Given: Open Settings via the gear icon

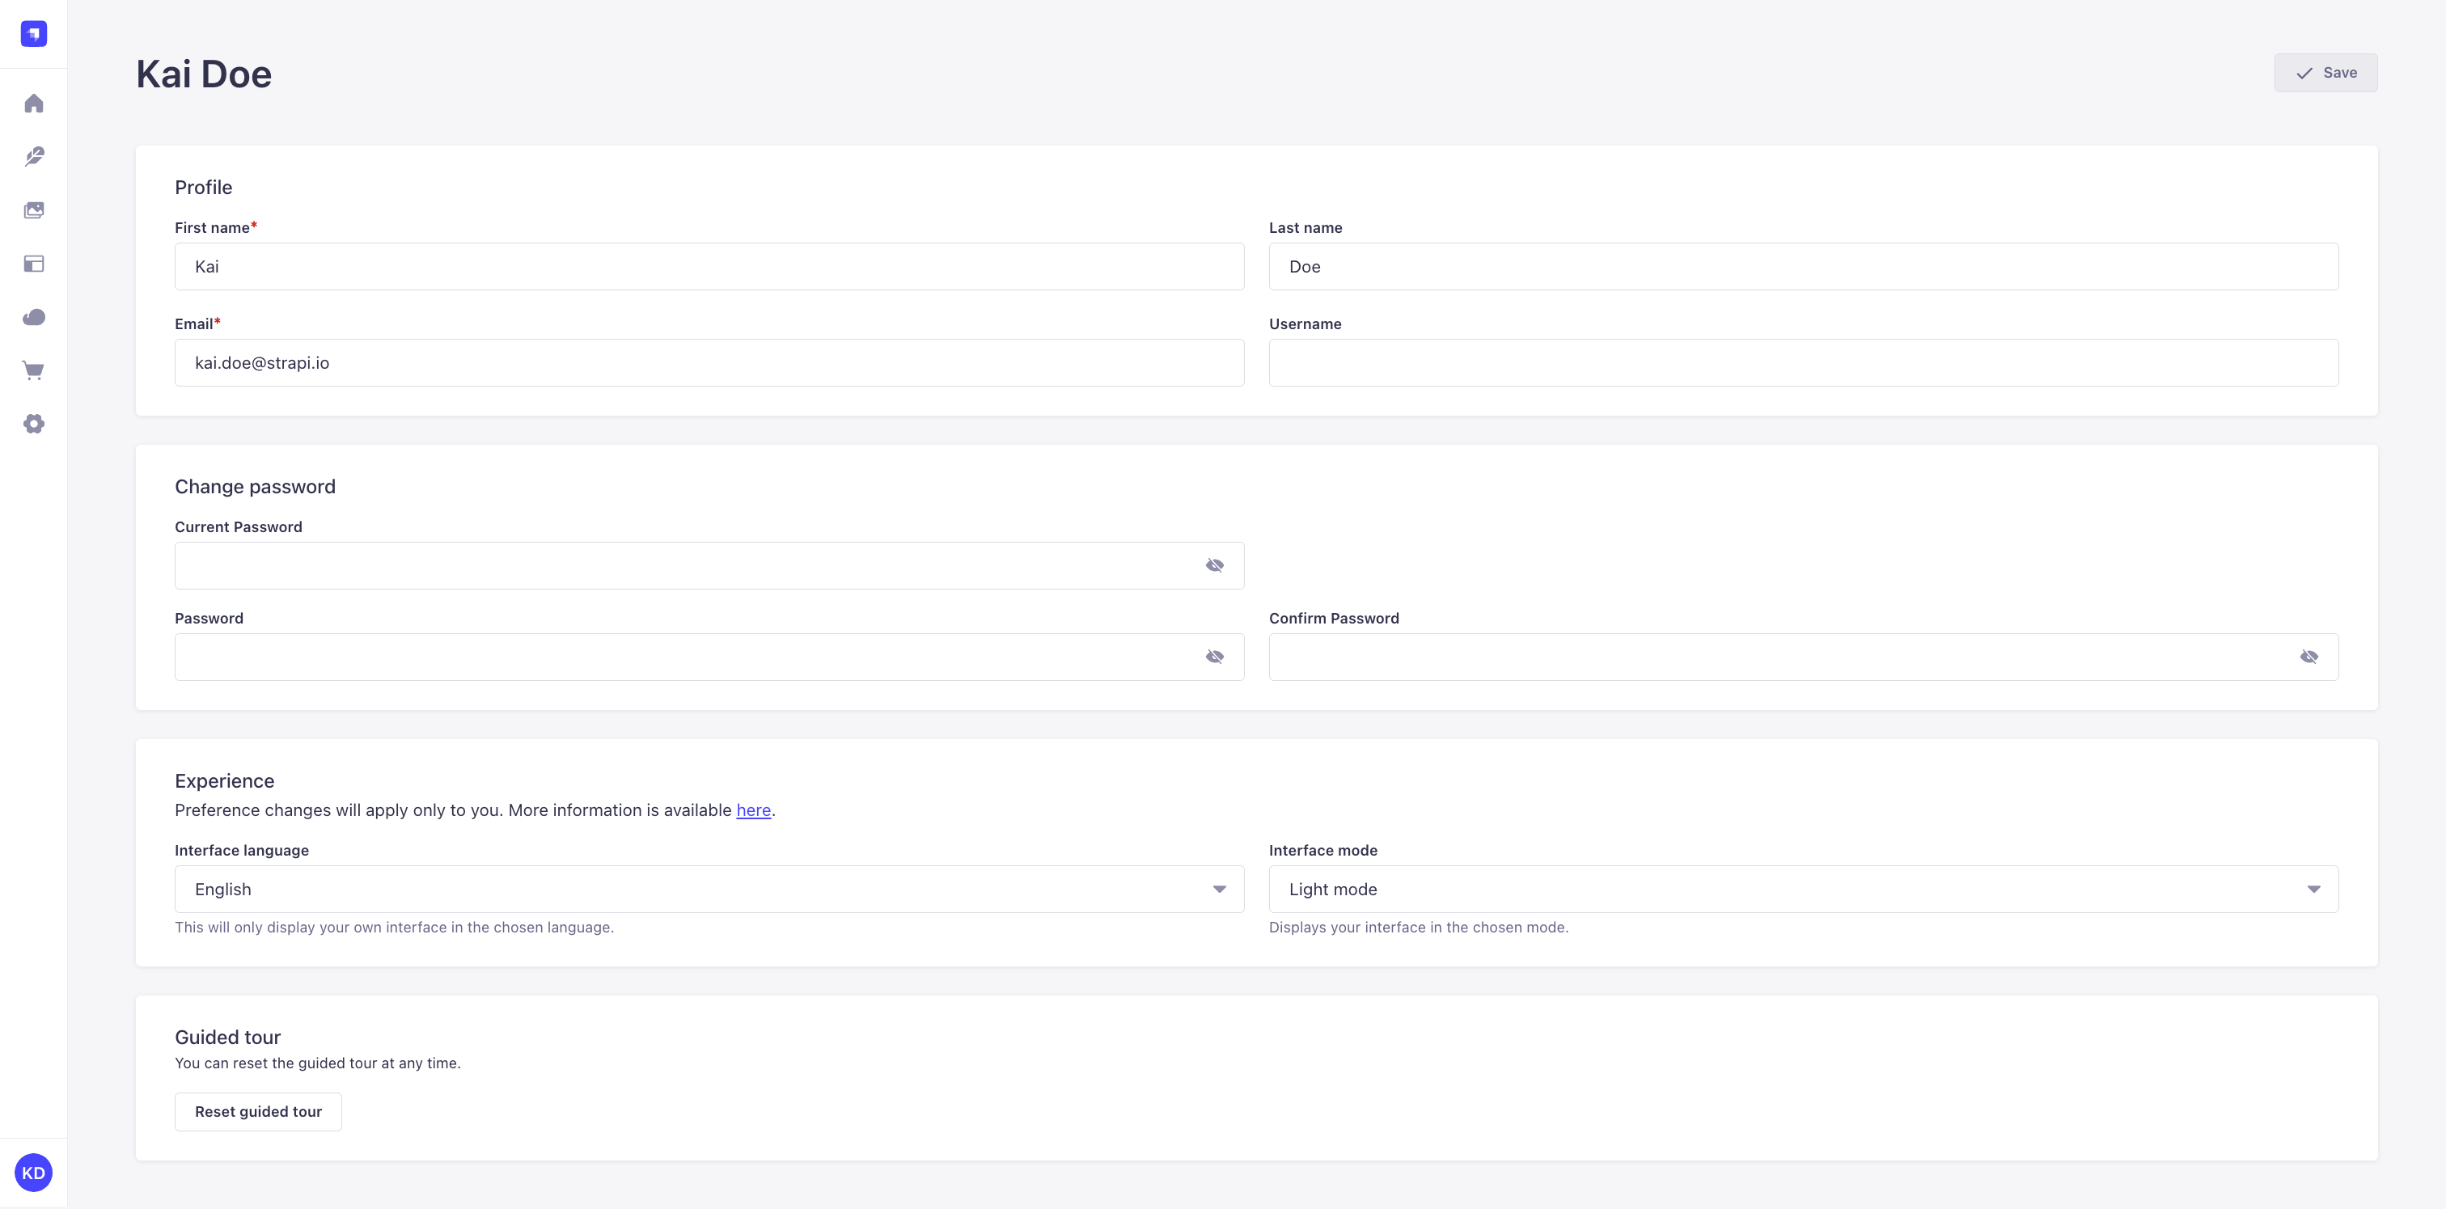Looking at the screenshot, I should pos(33,423).
